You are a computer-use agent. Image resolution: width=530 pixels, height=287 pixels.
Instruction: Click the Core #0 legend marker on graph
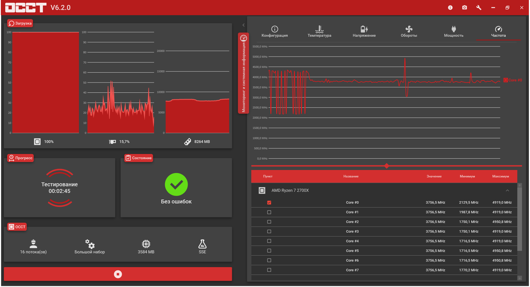tap(506, 80)
